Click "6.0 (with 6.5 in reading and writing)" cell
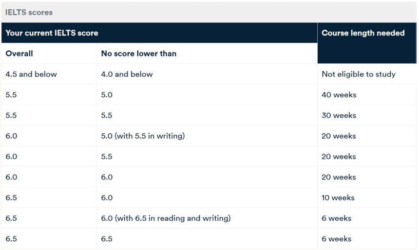The image size is (419, 250). pyautogui.click(x=166, y=218)
